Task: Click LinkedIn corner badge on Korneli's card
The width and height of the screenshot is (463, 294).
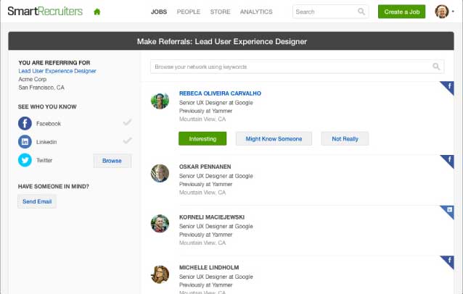Action: coord(448,211)
